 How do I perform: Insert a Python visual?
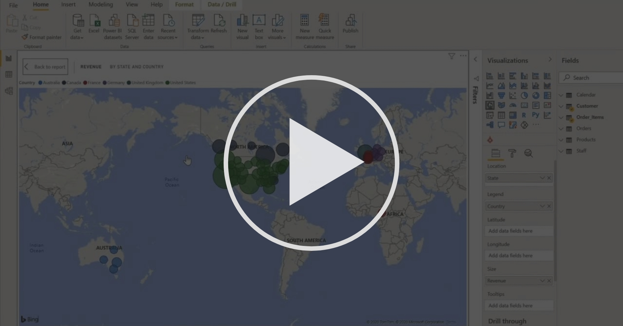[x=536, y=115]
